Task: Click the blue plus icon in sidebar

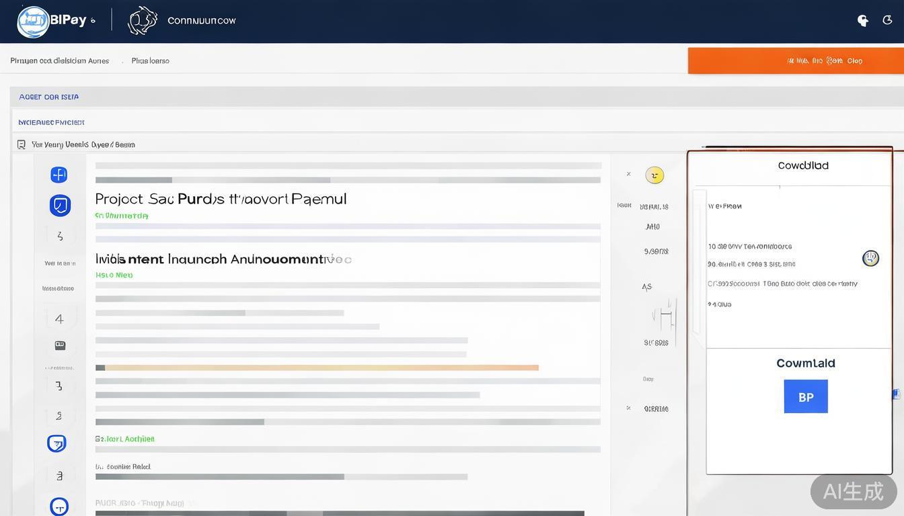Action: [59, 175]
